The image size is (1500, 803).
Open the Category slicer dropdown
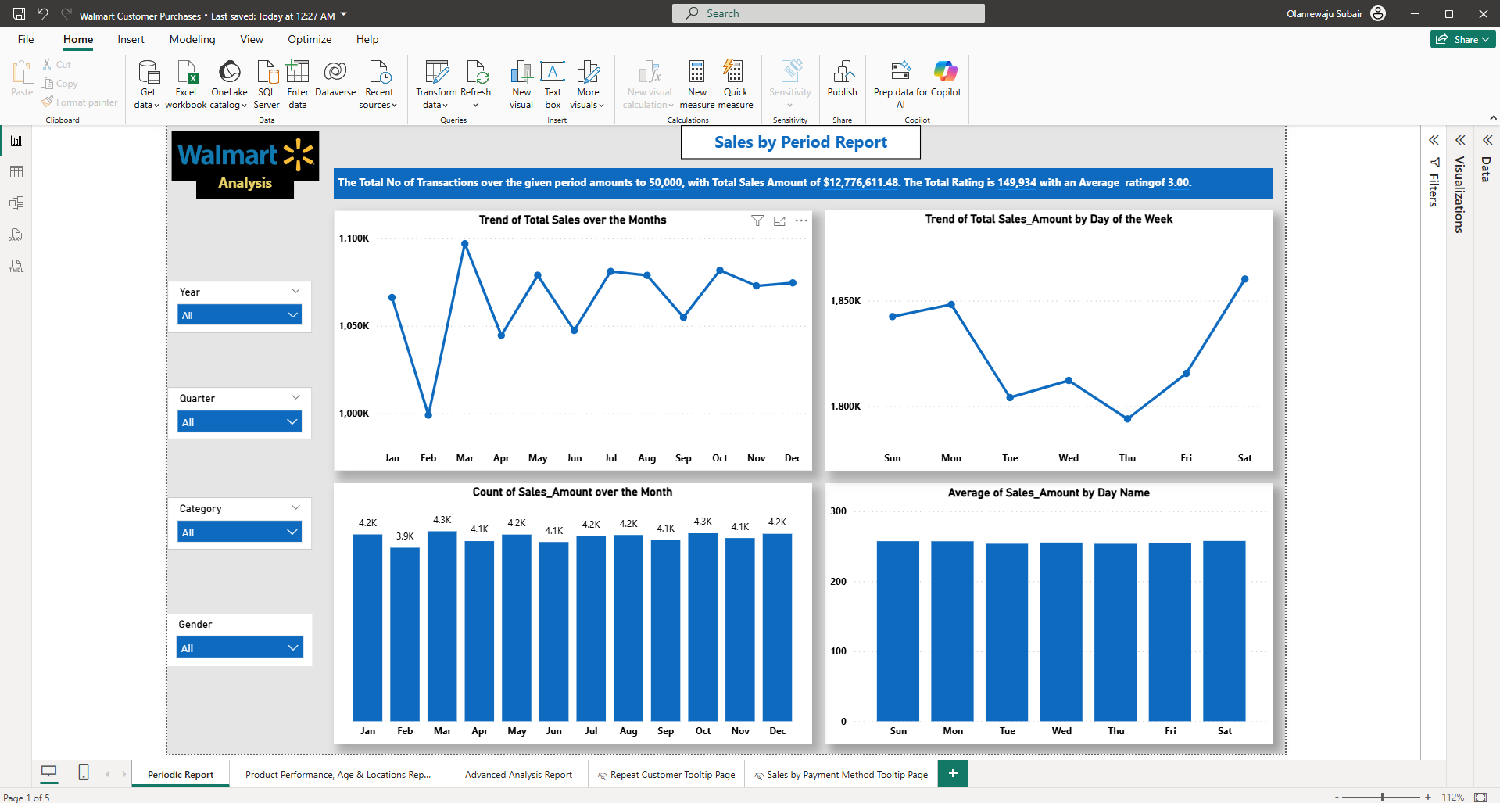pyautogui.click(x=239, y=532)
